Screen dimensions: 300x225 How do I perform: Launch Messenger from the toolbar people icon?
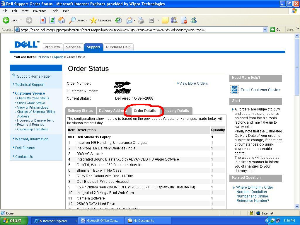click(193, 20)
